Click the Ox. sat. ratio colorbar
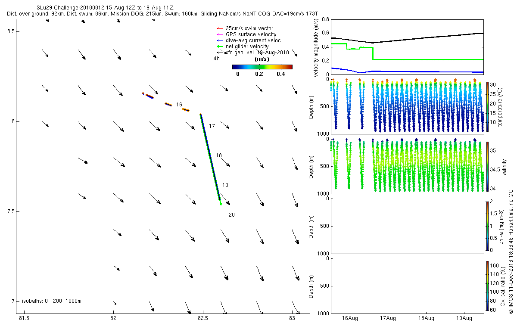 pos(487,286)
